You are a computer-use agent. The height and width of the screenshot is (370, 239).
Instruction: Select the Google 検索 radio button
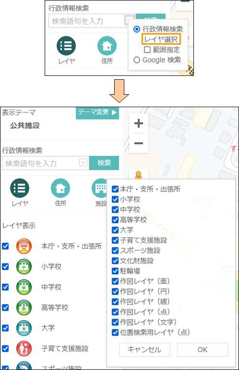[137, 60]
